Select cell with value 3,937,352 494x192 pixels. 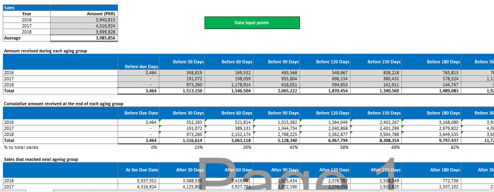[138, 181]
